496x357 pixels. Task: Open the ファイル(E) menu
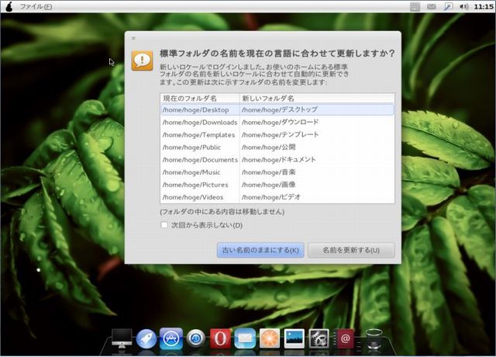point(36,6)
